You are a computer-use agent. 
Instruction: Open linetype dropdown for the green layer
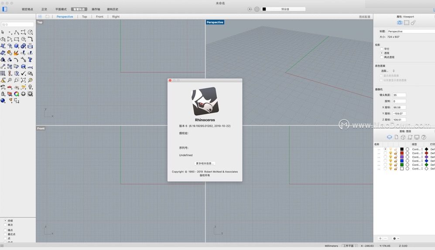(418, 165)
